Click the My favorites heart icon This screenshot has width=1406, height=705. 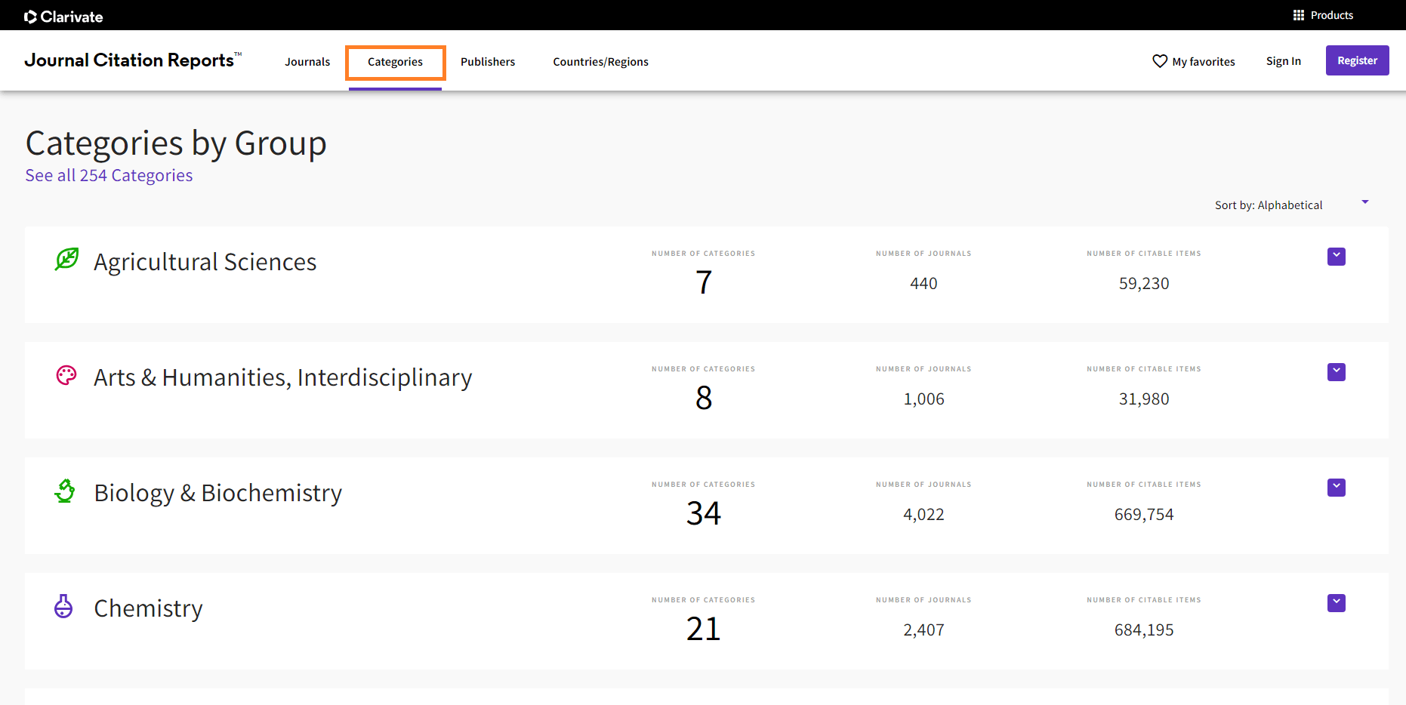[x=1160, y=61]
